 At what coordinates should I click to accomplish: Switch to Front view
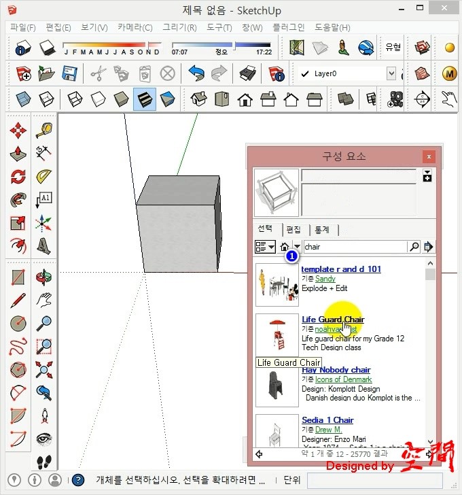click(245, 99)
